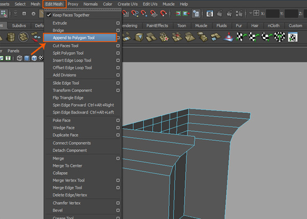Click the transform input mode icon beside X
Viewport: 307px width, 219px height.
point(256,13)
